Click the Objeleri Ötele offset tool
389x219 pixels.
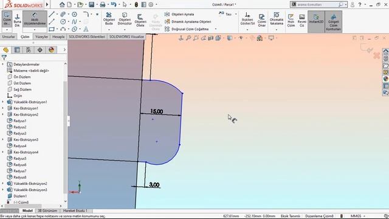(x=140, y=20)
